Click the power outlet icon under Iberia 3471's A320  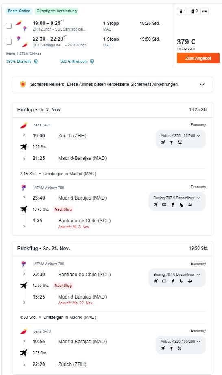click(x=172, y=142)
